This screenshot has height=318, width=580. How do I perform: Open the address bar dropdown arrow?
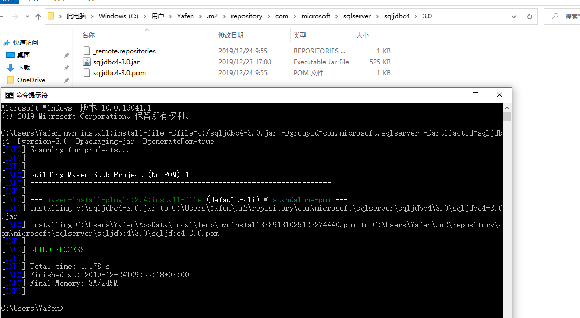513,16
